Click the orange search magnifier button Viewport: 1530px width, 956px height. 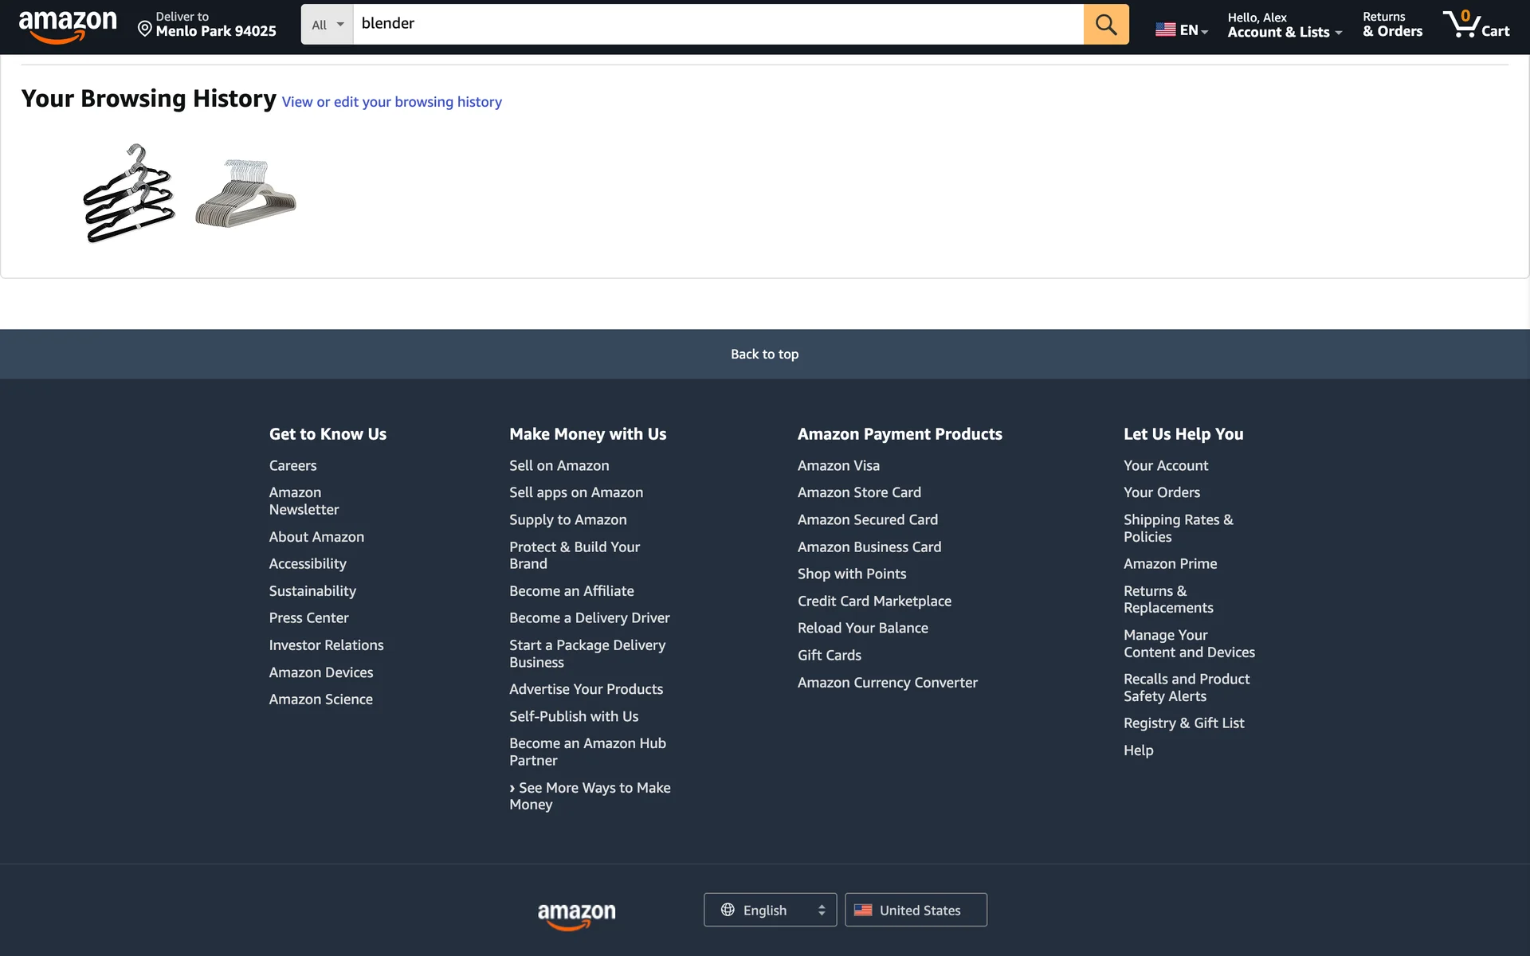[1105, 24]
